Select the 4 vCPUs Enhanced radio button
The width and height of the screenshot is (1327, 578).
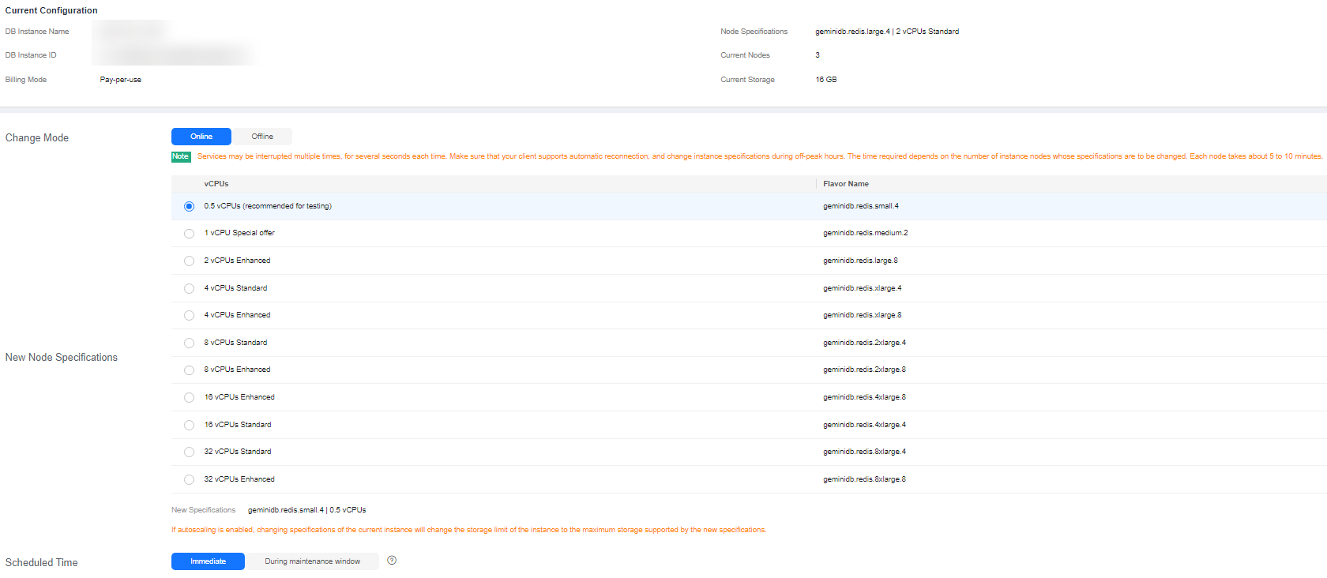pyautogui.click(x=189, y=315)
